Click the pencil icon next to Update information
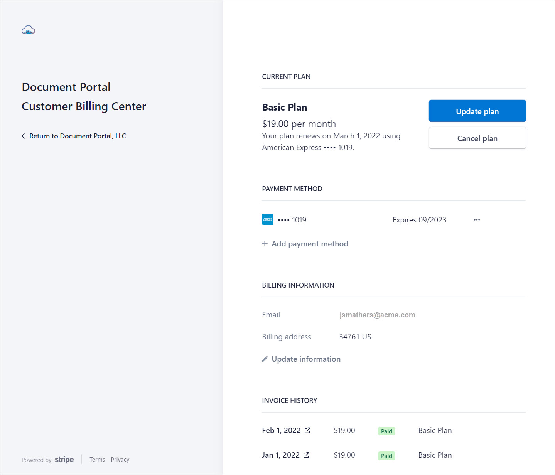This screenshot has width=555, height=475. tap(265, 359)
